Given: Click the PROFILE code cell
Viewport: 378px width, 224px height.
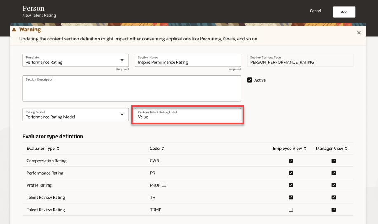Looking at the screenshot, I should click(158, 185).
